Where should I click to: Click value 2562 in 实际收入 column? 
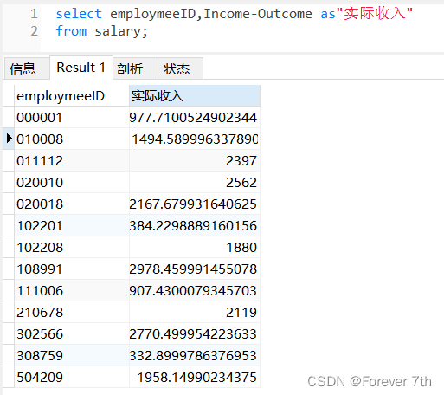(x=195, y=182)
